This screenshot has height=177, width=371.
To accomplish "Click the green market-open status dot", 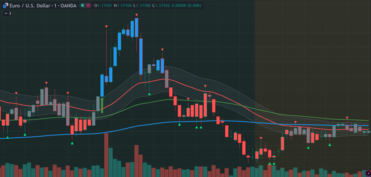I will click(x=83, y=5).
